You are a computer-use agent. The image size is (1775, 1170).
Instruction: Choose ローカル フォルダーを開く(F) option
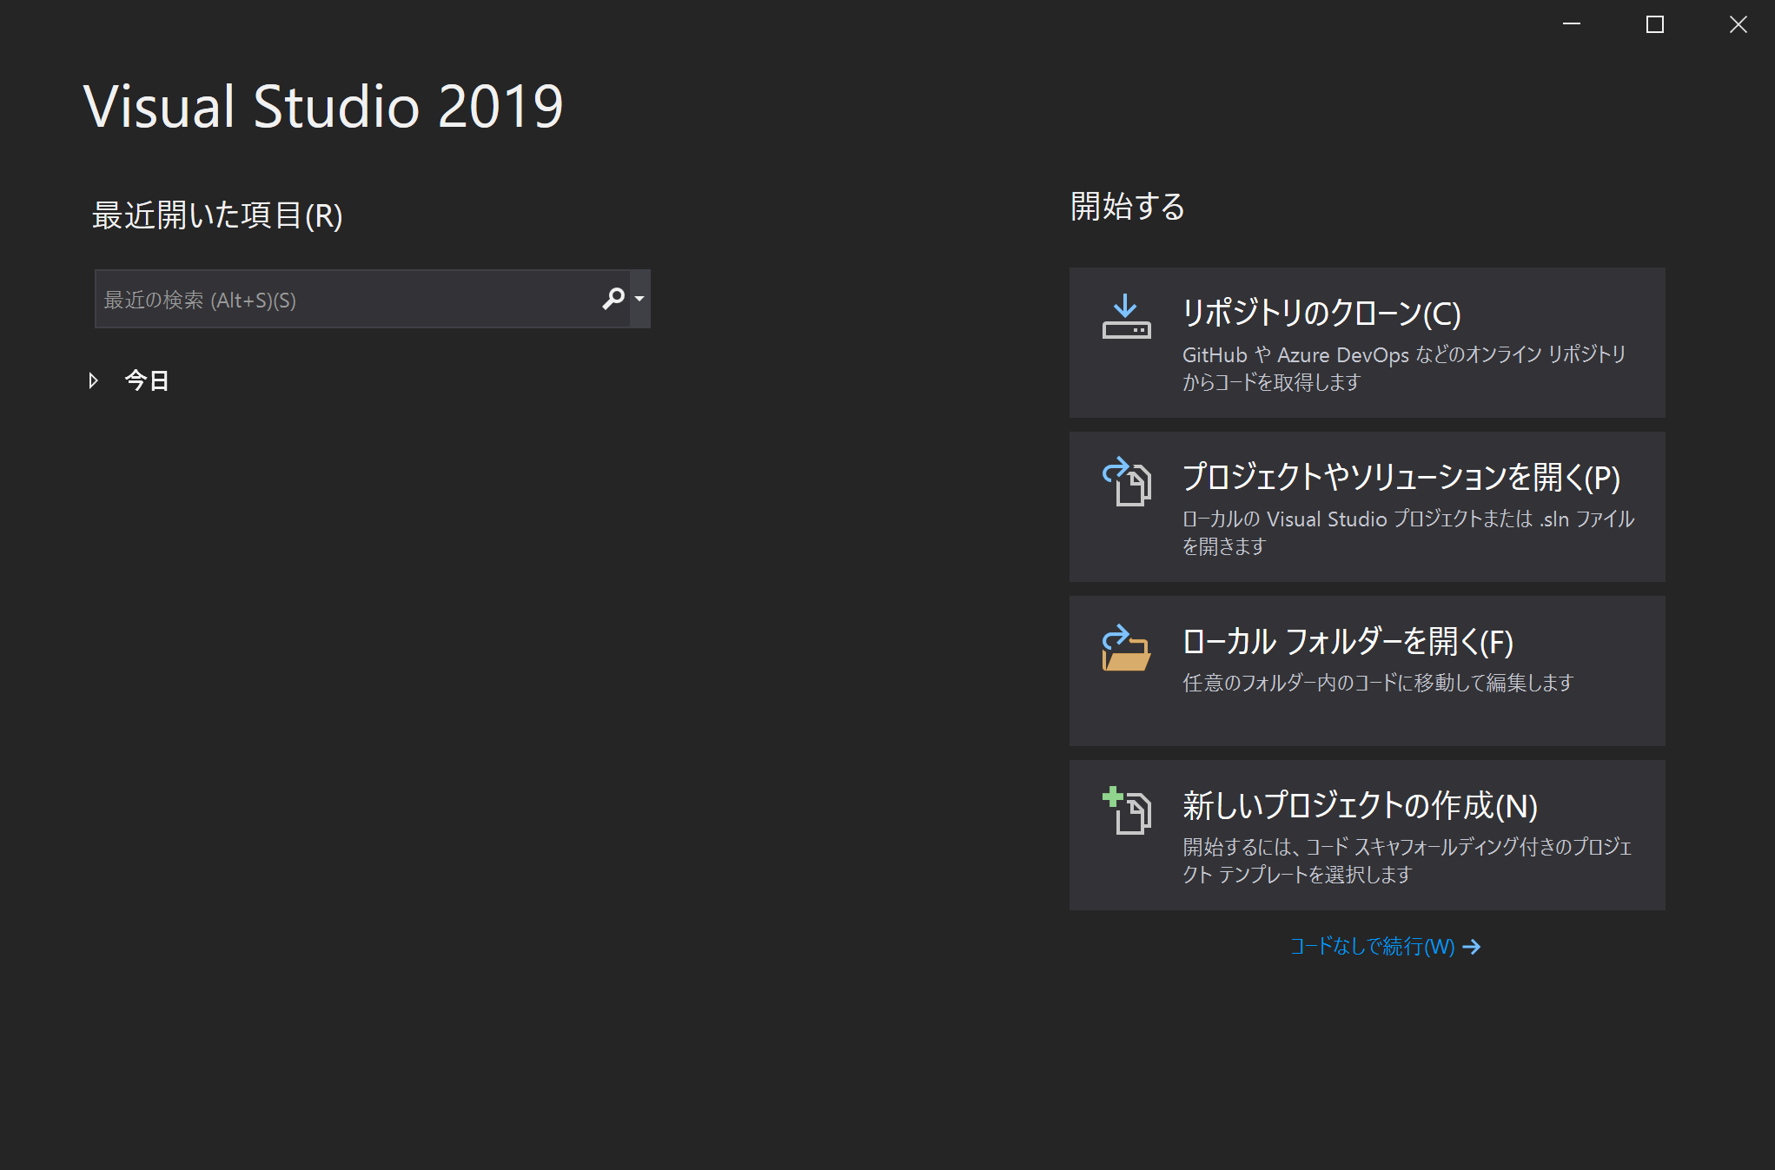[1348, 642]
